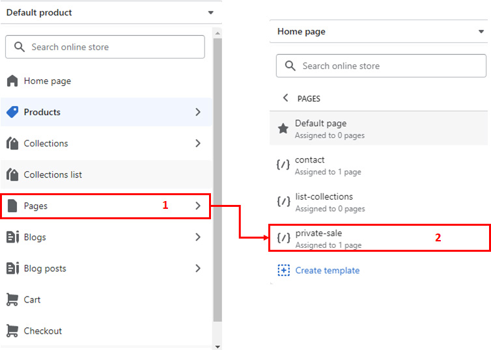The height and width of the screenshot is (350, 491).
Task: Click the code icon beside contact template
Action: 283,165
